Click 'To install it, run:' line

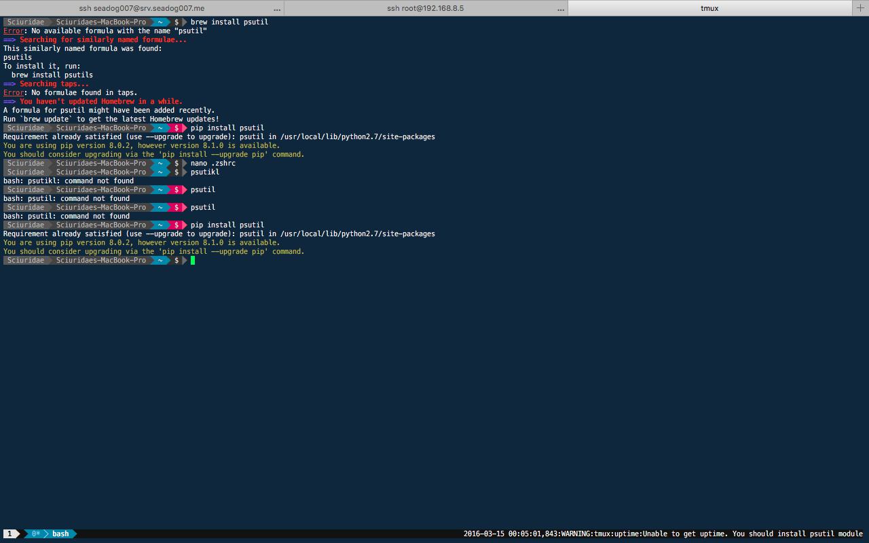42,66
